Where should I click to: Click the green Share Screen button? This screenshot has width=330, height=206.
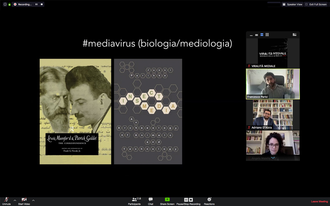click(x=167, y=201)
